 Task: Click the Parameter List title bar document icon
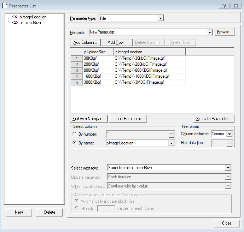point(5,6)
